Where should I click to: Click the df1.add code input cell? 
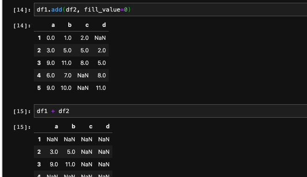tap(170, 10)
